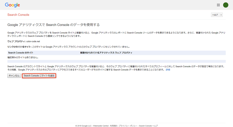
Task: Open 利用規約 footer link
Action: [114, 126]
